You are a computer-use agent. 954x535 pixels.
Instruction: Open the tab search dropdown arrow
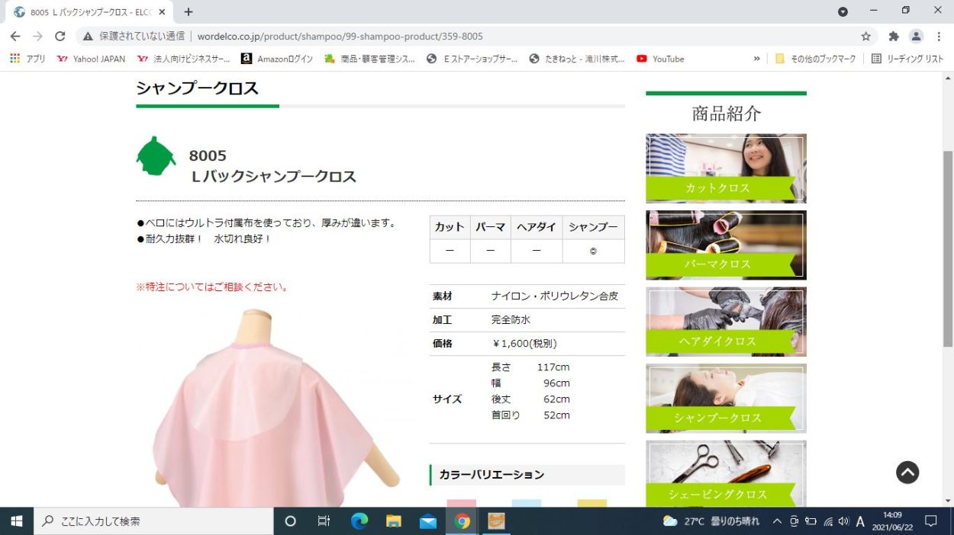pyautogui.click(x=843, y=11)
